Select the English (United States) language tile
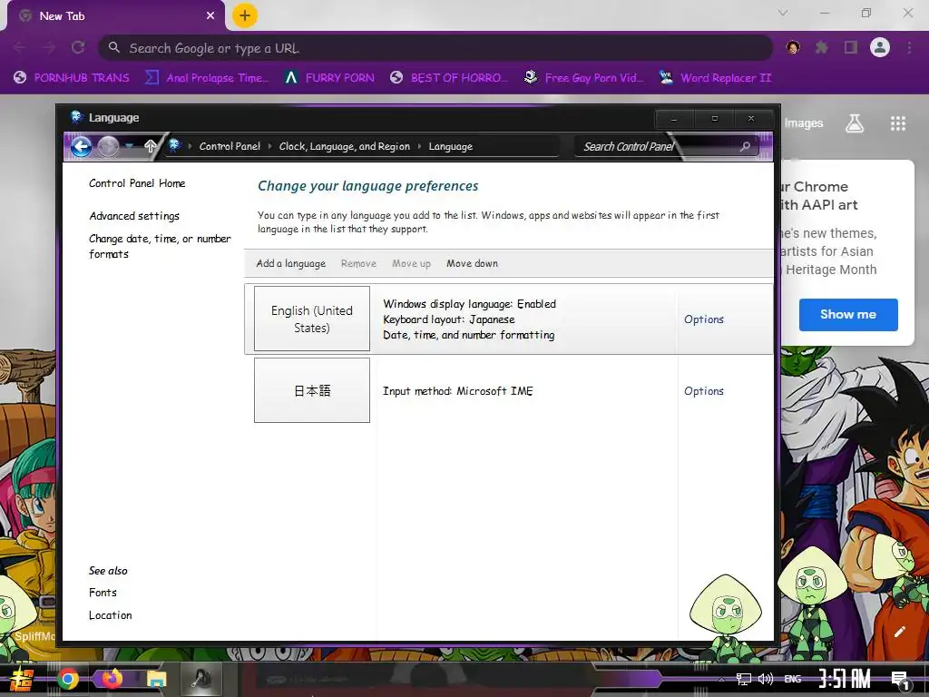Screen dimensions: 929x697 point(312,319)
